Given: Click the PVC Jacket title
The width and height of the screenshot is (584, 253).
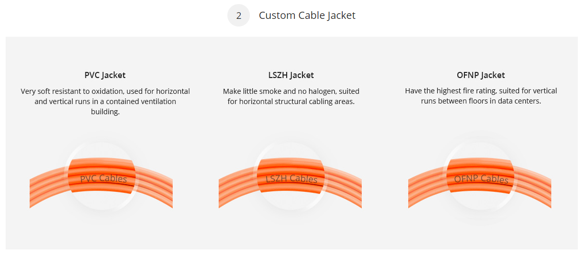Looking at the screenshot, I should point(105,75).
